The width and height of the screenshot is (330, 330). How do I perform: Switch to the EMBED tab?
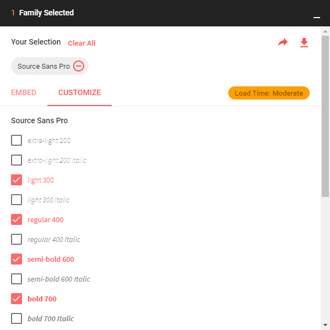point(24,92)
